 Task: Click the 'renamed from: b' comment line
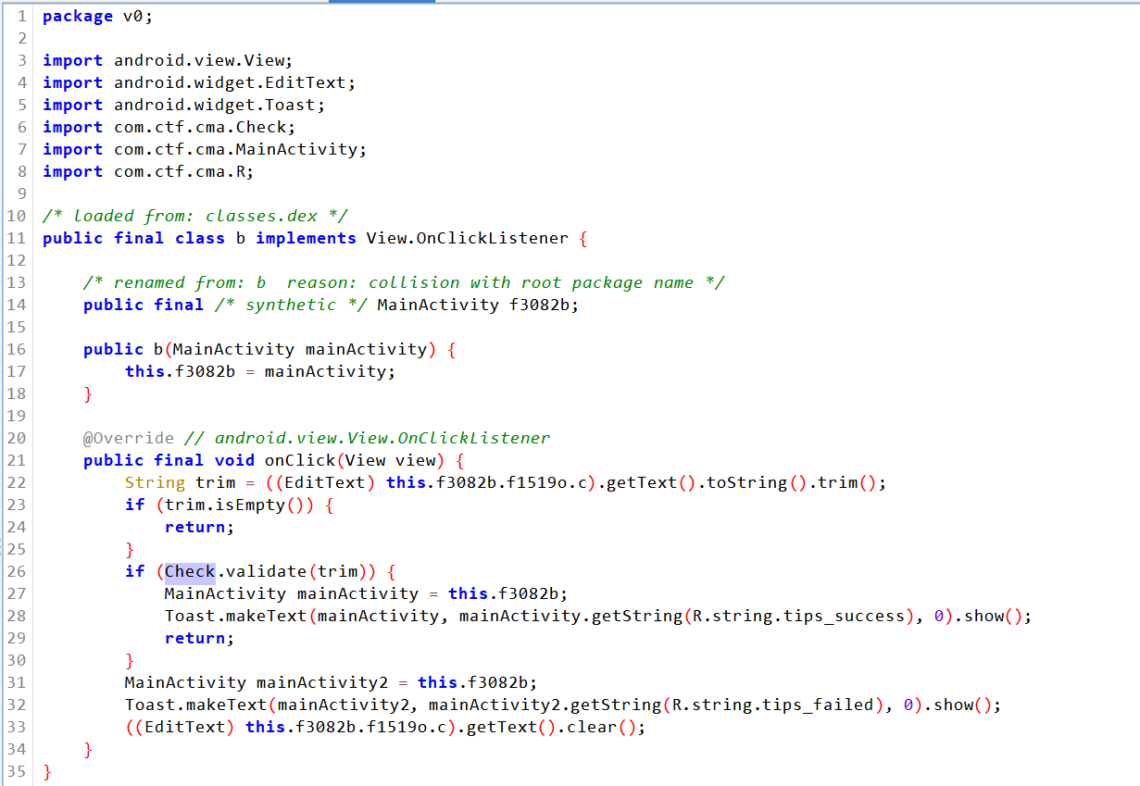tap(403, 282)
